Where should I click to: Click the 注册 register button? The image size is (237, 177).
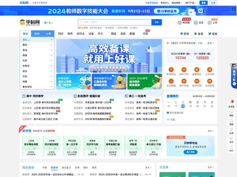[x=213, y=3]
